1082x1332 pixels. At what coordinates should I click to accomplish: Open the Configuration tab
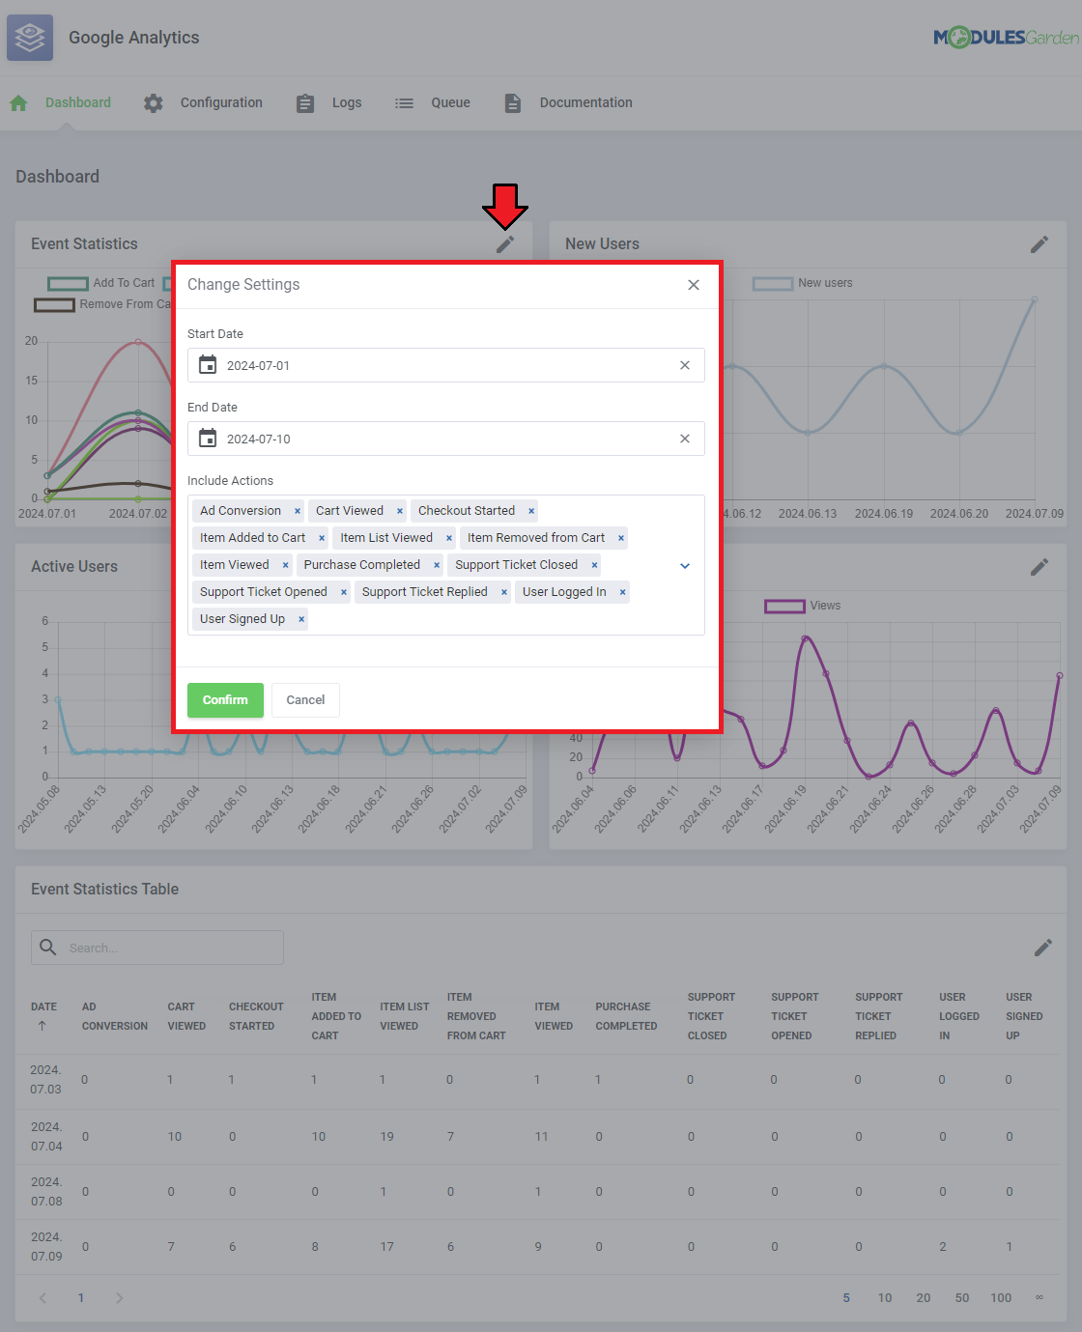(221, 103)
